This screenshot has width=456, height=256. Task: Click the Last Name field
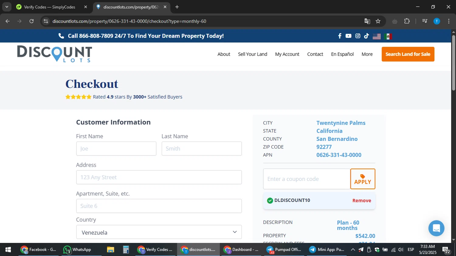point(202,148)
